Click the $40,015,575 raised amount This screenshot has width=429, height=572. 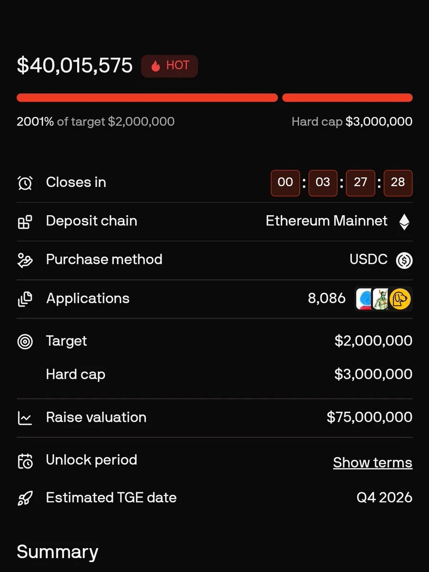point(75,66)
